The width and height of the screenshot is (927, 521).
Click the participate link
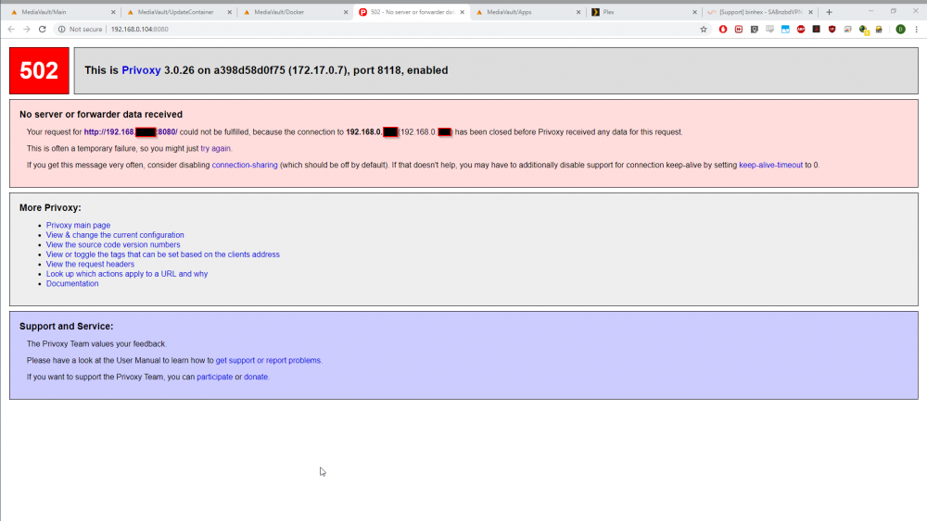tap(215, 377)
